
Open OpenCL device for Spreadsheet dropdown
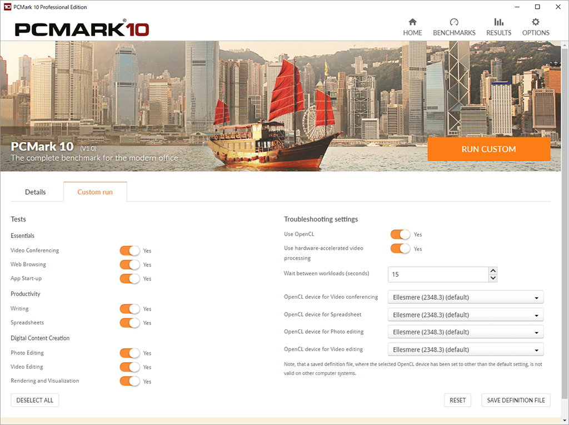click(466, 314)
